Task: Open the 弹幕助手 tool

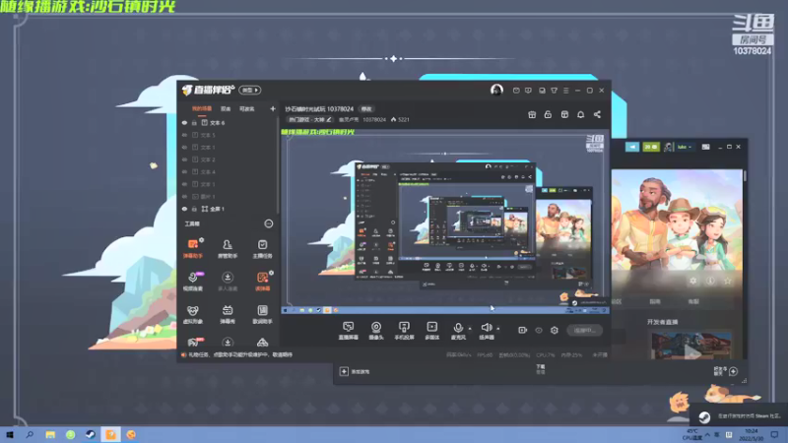Action: coord(192,248)
